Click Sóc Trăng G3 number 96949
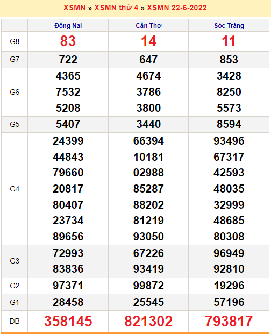The image size is (271, 334). 229,253
